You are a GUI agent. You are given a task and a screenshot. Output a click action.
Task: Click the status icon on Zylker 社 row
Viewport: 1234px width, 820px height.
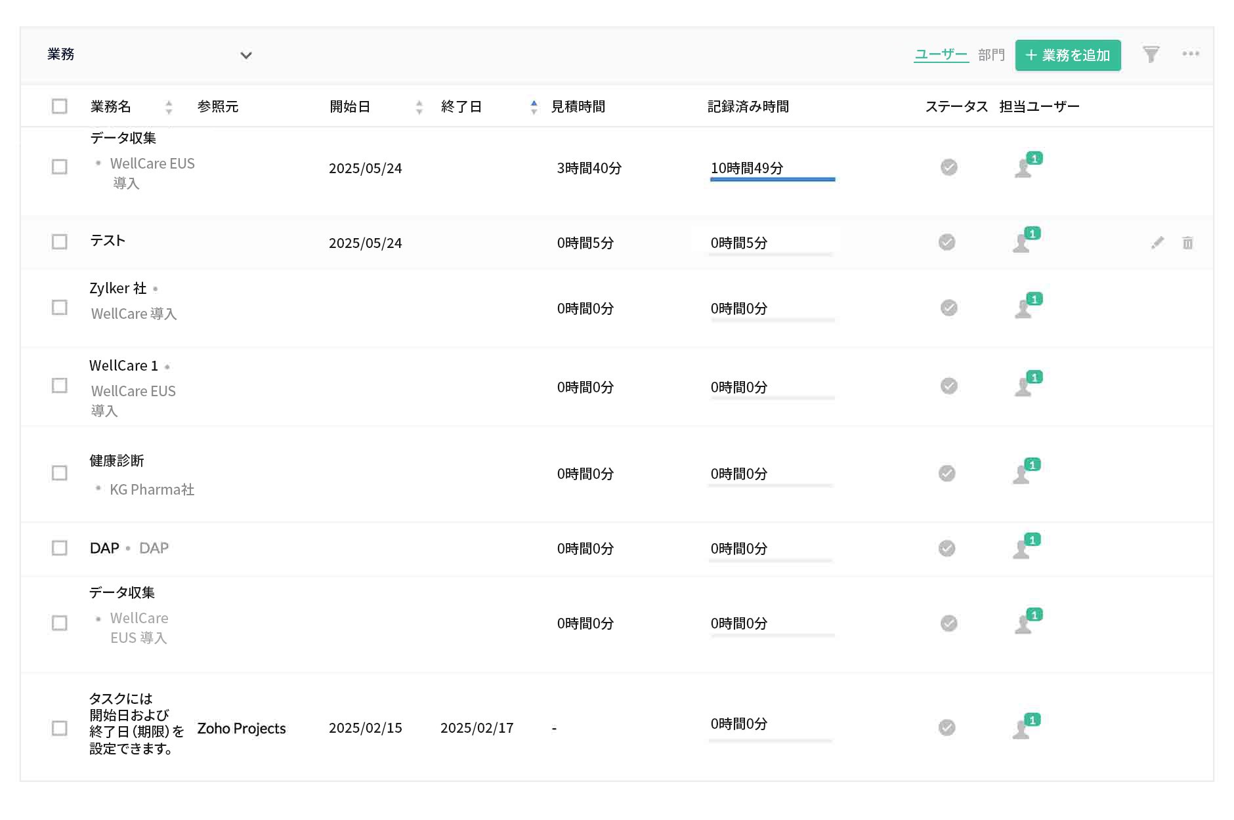pyautogui.click(x=948, y=308)
